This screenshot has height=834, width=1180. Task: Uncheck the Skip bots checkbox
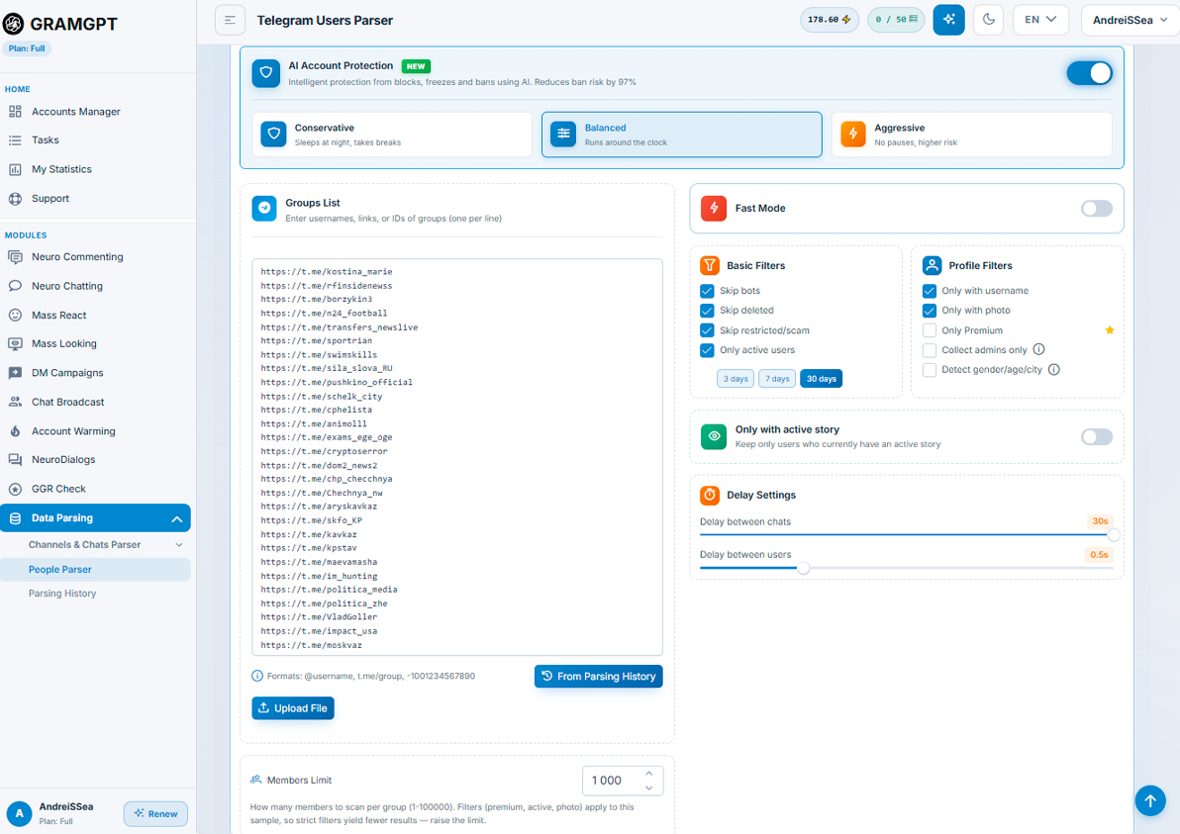[x=707, y=290]
